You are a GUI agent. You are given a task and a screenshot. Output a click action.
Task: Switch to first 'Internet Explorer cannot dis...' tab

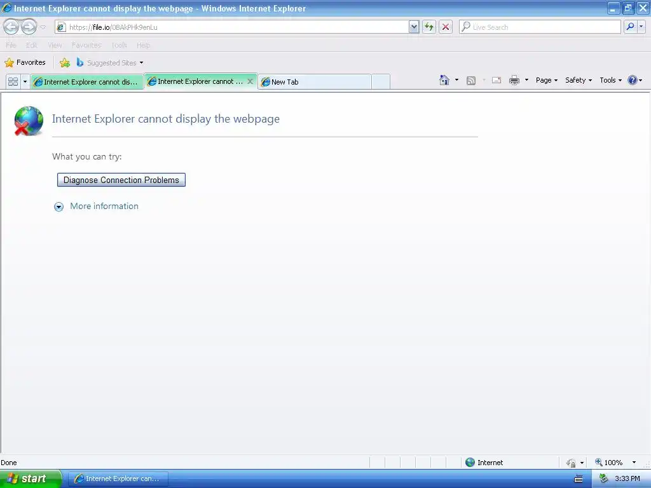tap(87, 82)
